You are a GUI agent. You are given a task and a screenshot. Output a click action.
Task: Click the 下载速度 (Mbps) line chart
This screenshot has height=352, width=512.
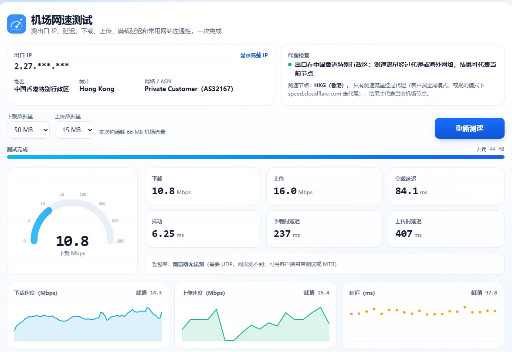(88, 324)
